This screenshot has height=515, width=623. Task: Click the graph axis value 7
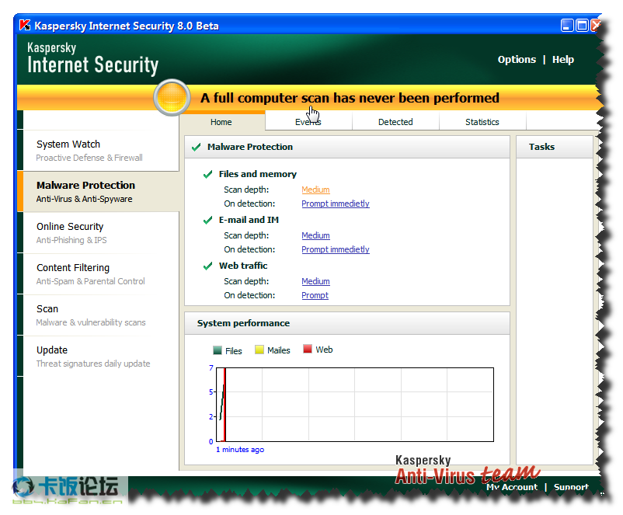pyautogui.click(x=211, y=368)
